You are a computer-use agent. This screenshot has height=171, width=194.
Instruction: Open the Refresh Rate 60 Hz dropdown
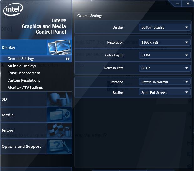[x=165, y=68]
